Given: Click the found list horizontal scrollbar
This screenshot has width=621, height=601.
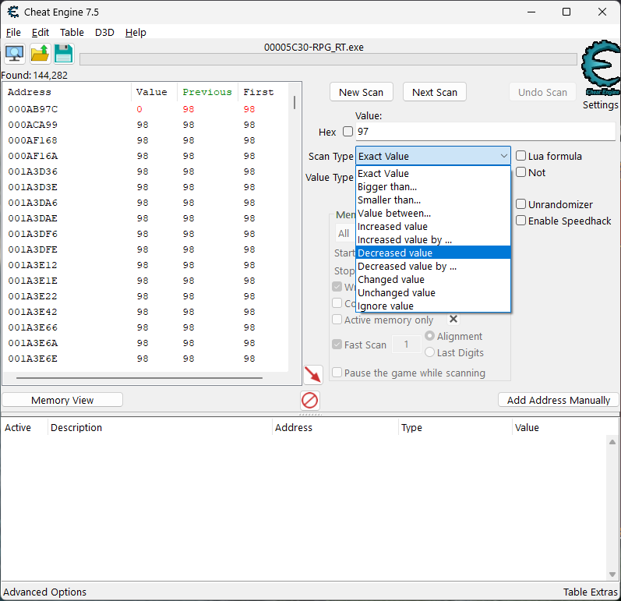Looking at the screenshot, I should tap(139, 378).
